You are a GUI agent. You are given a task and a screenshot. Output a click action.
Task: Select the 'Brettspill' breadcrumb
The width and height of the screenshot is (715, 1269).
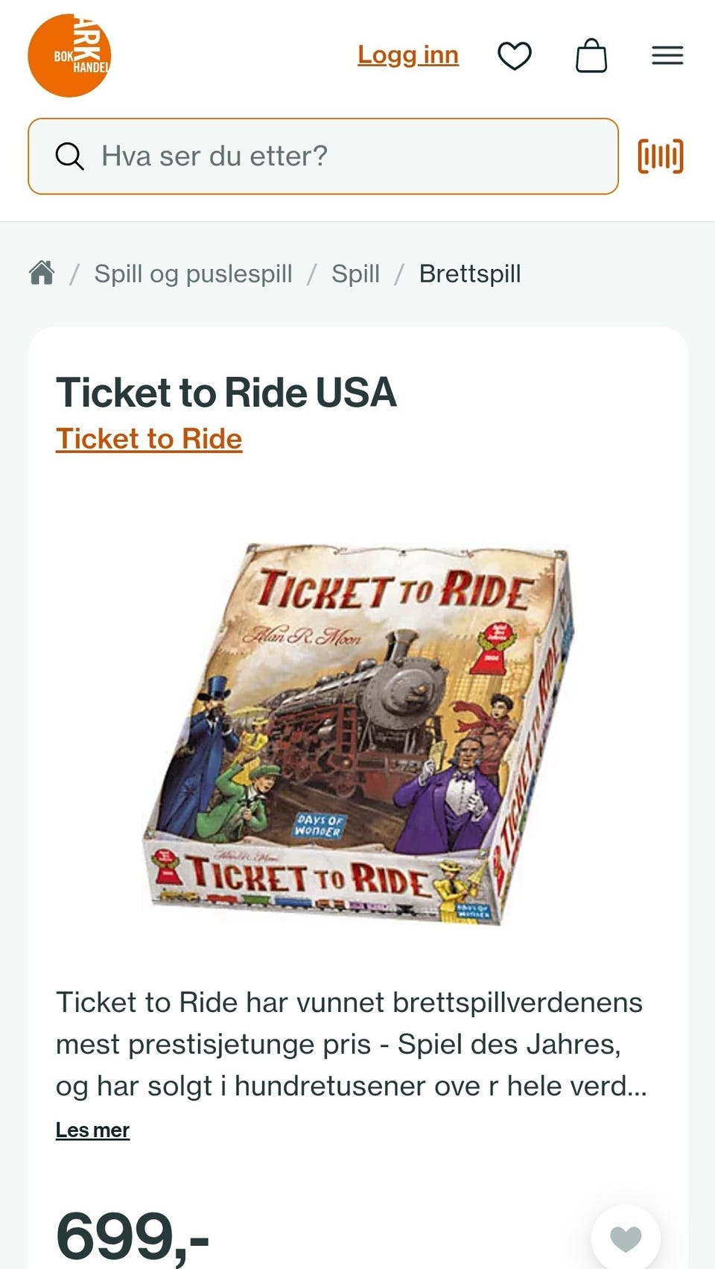pyautogui.click(x=470, y=273)
